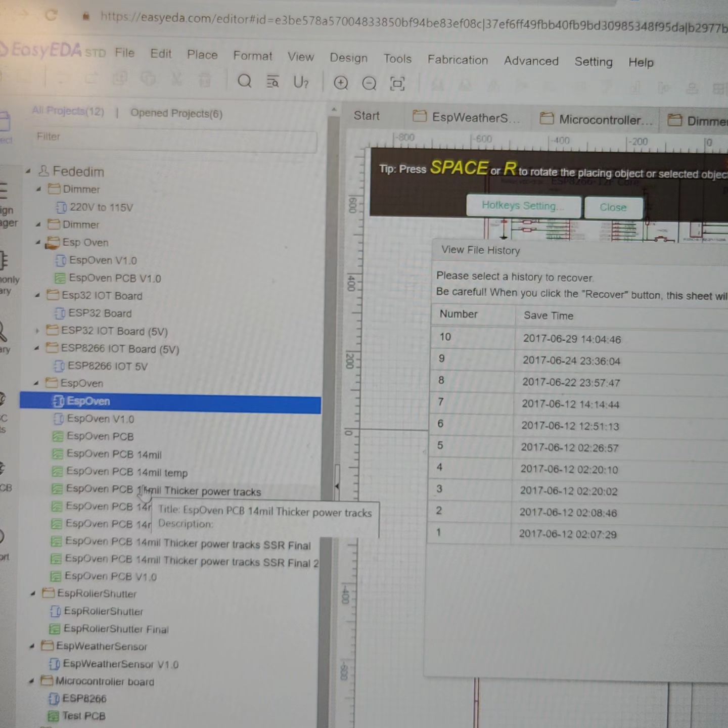Viewport: 728px width, 728px height.
Task: Click the U? annotate toolbar icon
Action: [301, 82]
